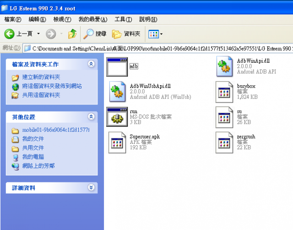The image size is (293, 230).
Task: Open the 說明(H) menu
Action: 148,19
